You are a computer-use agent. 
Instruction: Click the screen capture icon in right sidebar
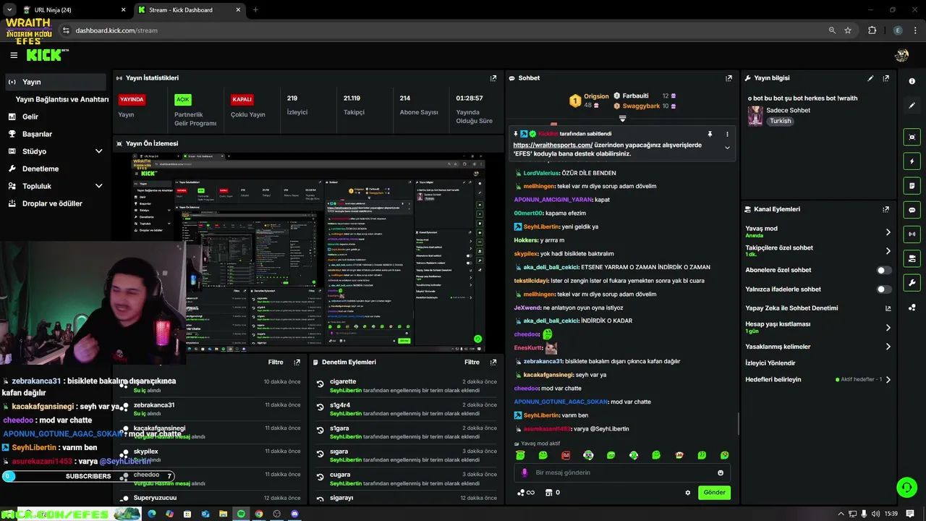[x=912, y=137]
